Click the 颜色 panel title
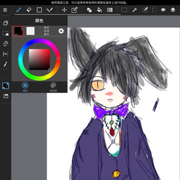Viewport: 180px width, 180px height. pos(39,20)
